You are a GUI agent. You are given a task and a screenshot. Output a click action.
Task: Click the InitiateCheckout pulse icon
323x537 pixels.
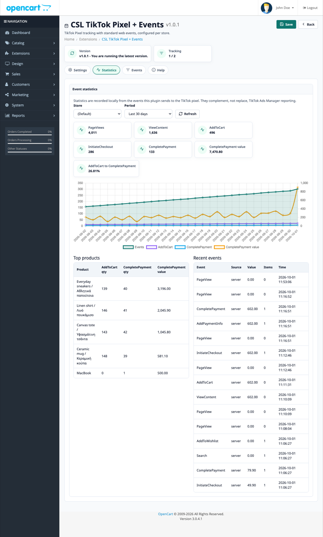[x=81, y=149]
